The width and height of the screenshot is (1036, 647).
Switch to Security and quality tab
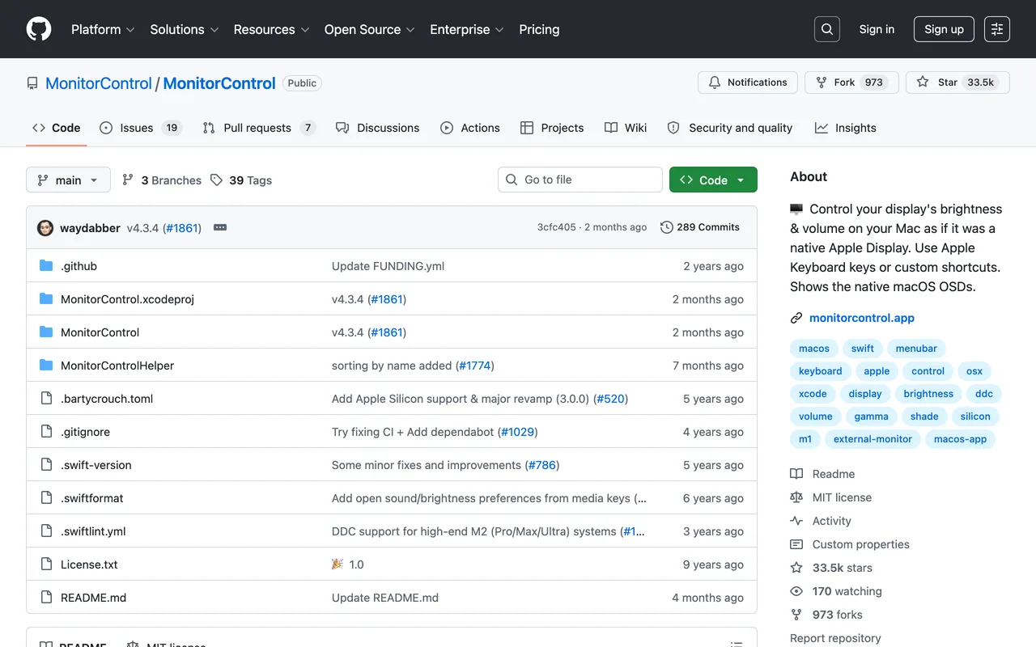tap(730, 128)
